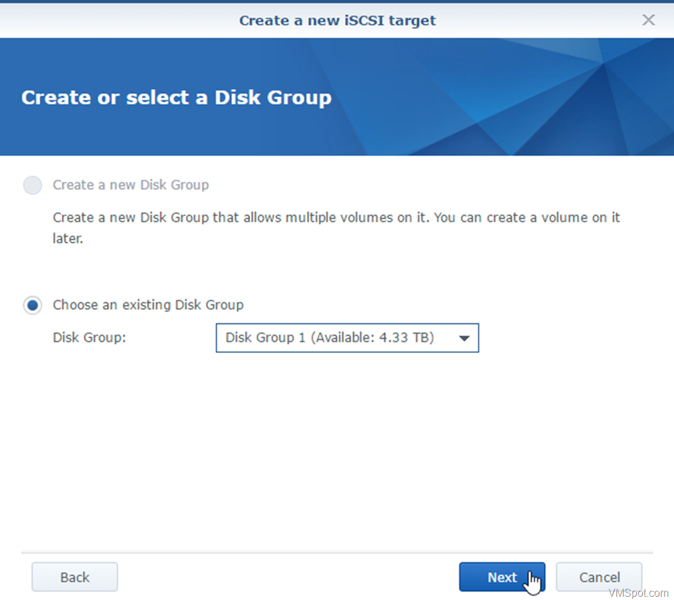674x600 pixels.
Task: Click the 'Create a new iSCSI target' title
Action: [338, 20]
